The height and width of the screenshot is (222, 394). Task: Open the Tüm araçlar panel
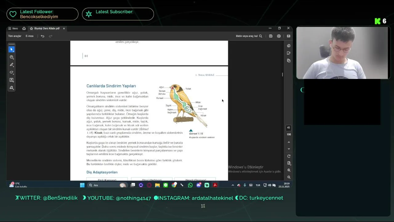[x=14, y=36]
